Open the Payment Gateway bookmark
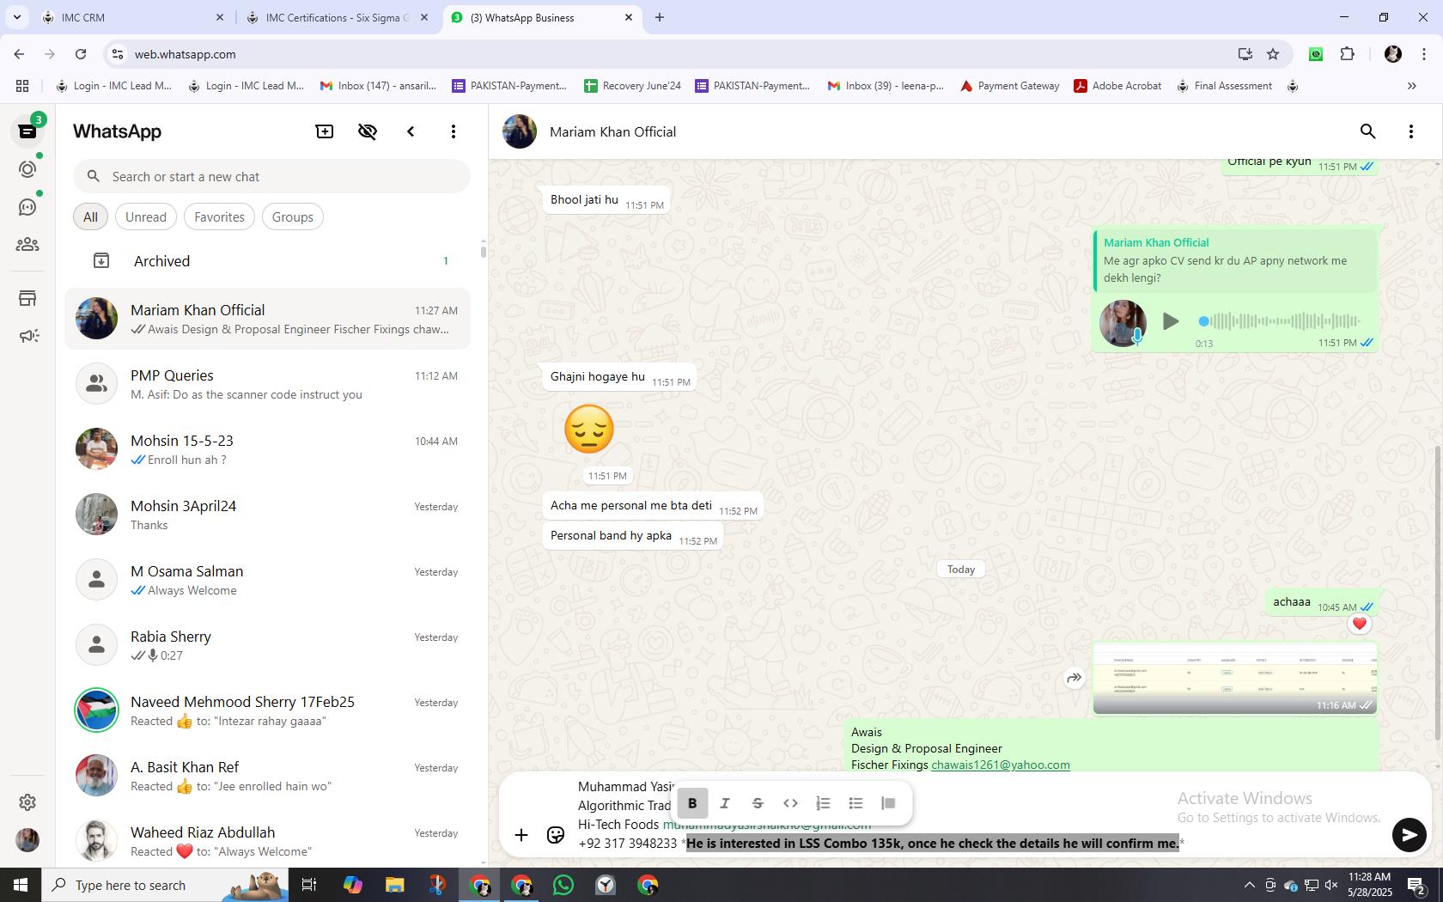 (x=1009, y=86)
